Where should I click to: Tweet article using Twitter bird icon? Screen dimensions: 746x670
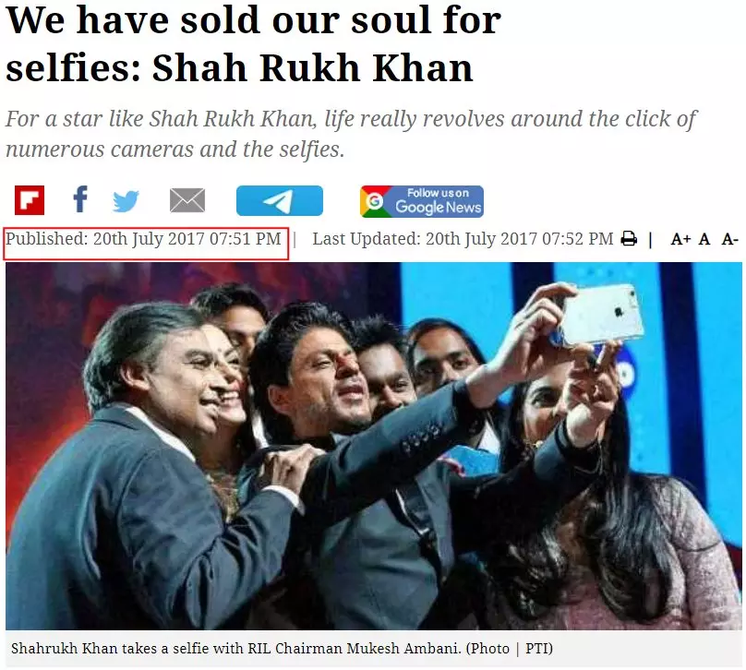click(x=126, y=201)
